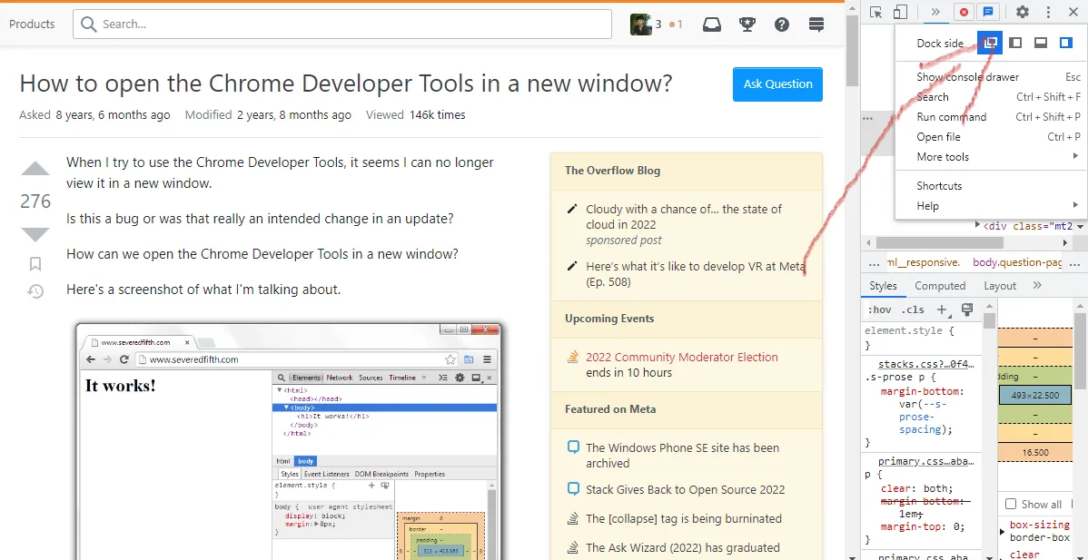Click the right breadcrumb overflow ellipsis

click(1074, 262)
